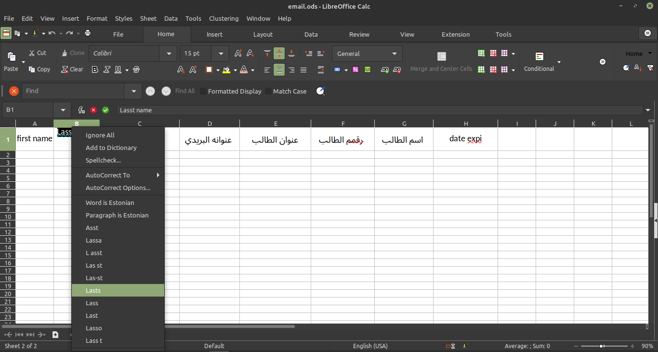Click the Center Horizontally alignment icon
The image size is (658, 352).
click(279, 70)
